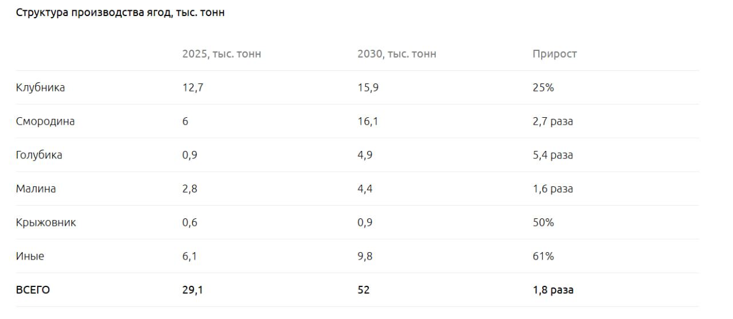Click the 'Клубника' row label
The height and width of the screenshot is (319, 733).
pyautogui.click(x=40, y=88)
